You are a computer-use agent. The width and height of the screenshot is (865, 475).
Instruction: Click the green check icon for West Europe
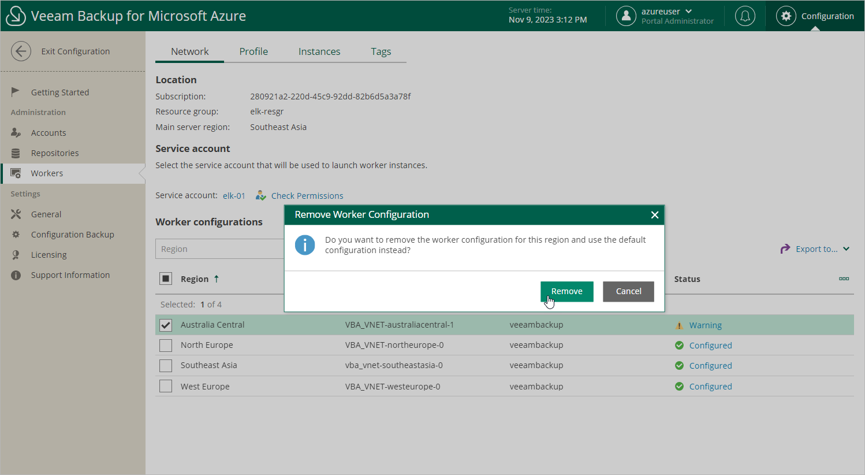[679, 387]
